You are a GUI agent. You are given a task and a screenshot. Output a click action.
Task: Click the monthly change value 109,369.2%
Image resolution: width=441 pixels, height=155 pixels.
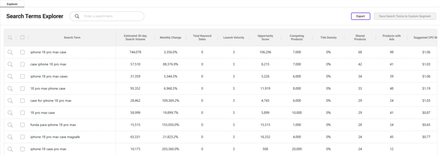point(171,100)
